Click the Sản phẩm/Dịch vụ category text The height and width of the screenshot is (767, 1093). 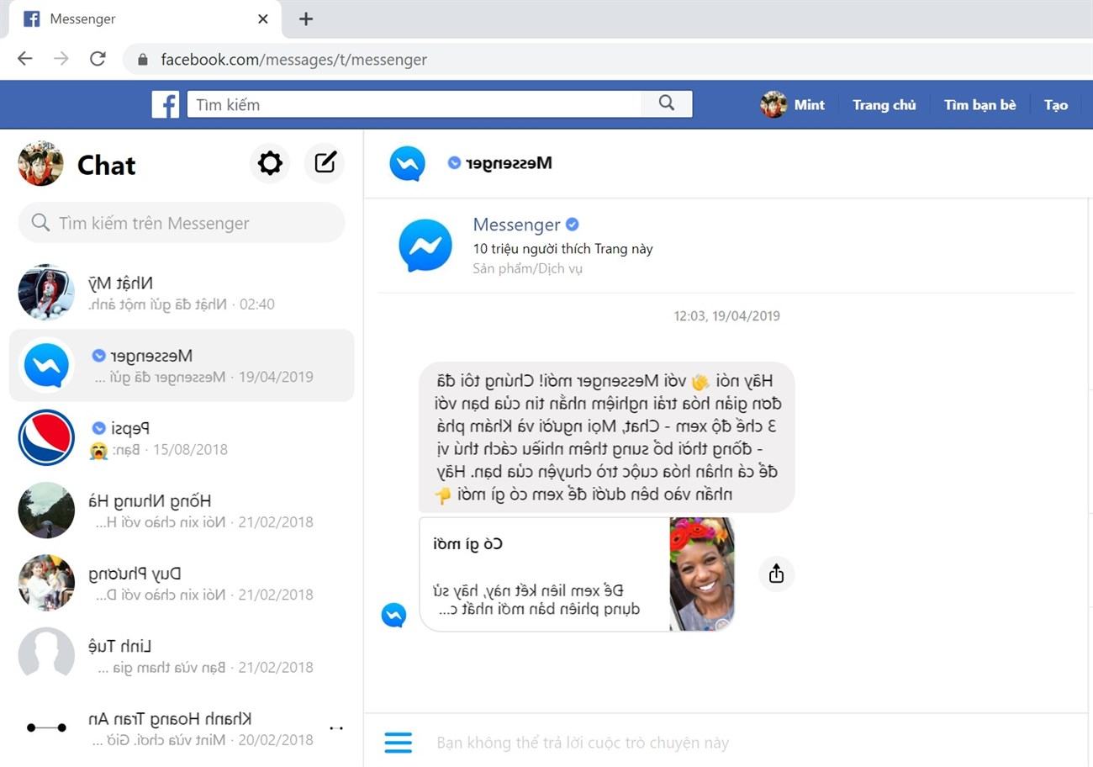[527, 269]
